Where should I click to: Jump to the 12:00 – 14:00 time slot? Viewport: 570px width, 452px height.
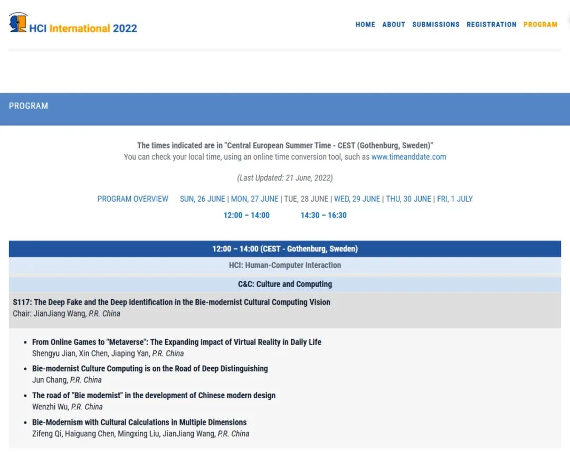246,215
